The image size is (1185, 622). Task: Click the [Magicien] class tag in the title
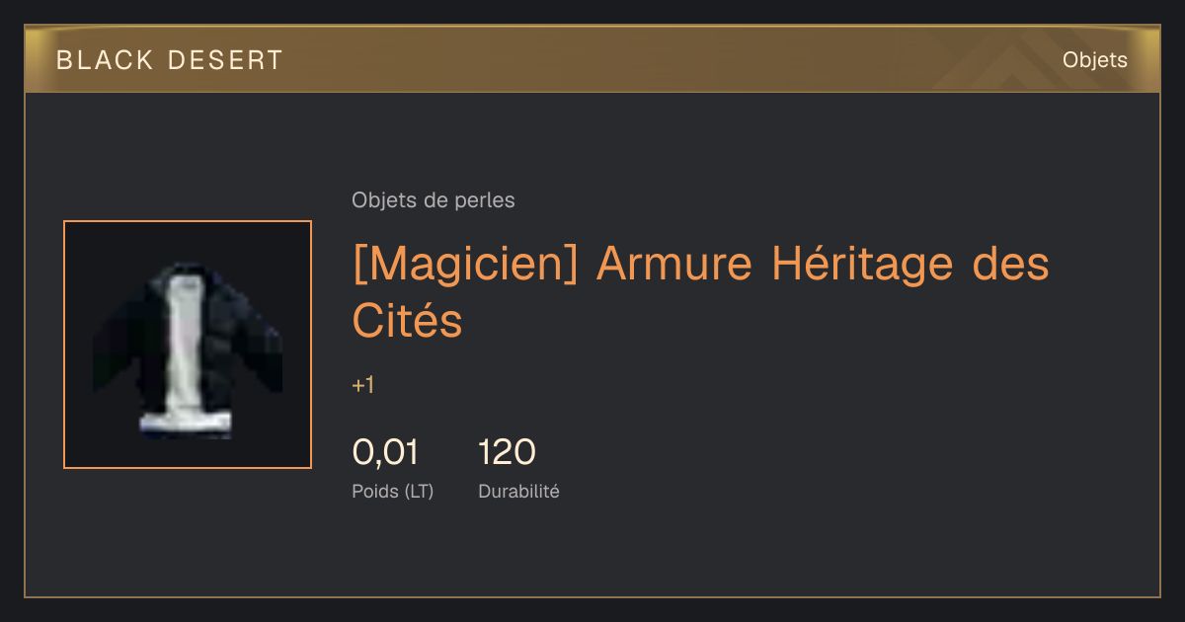click(466, 265)
